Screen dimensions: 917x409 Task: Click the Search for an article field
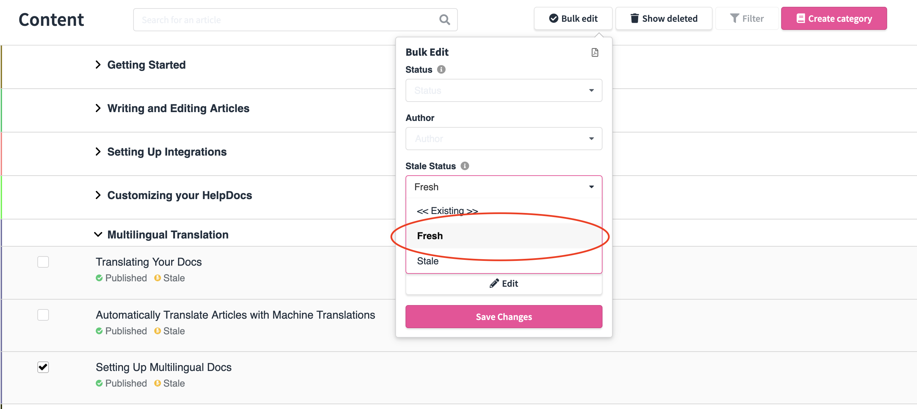[x=295, y=20]
